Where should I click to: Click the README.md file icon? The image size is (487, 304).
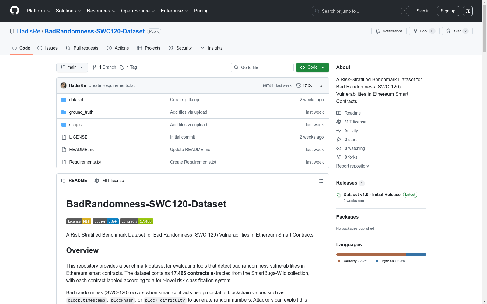click(64, 150)
